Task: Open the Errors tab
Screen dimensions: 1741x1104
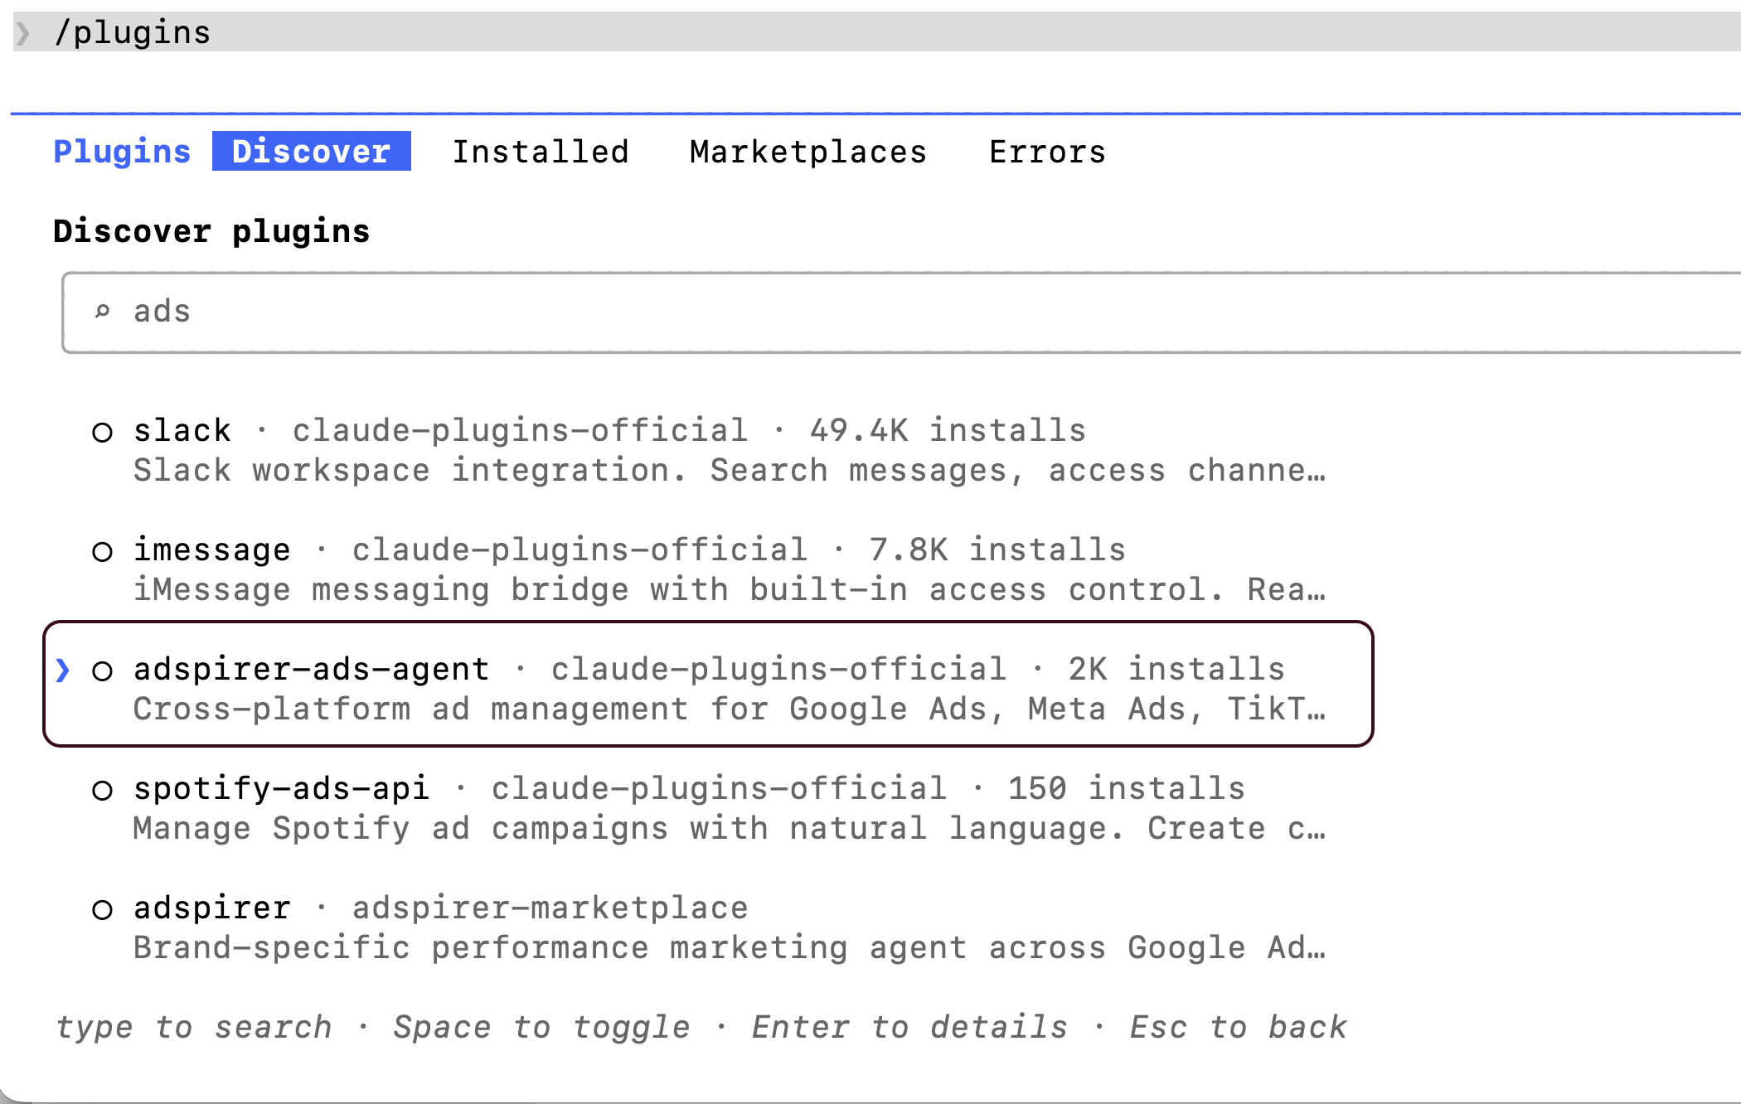Action: coord(1048,152)
